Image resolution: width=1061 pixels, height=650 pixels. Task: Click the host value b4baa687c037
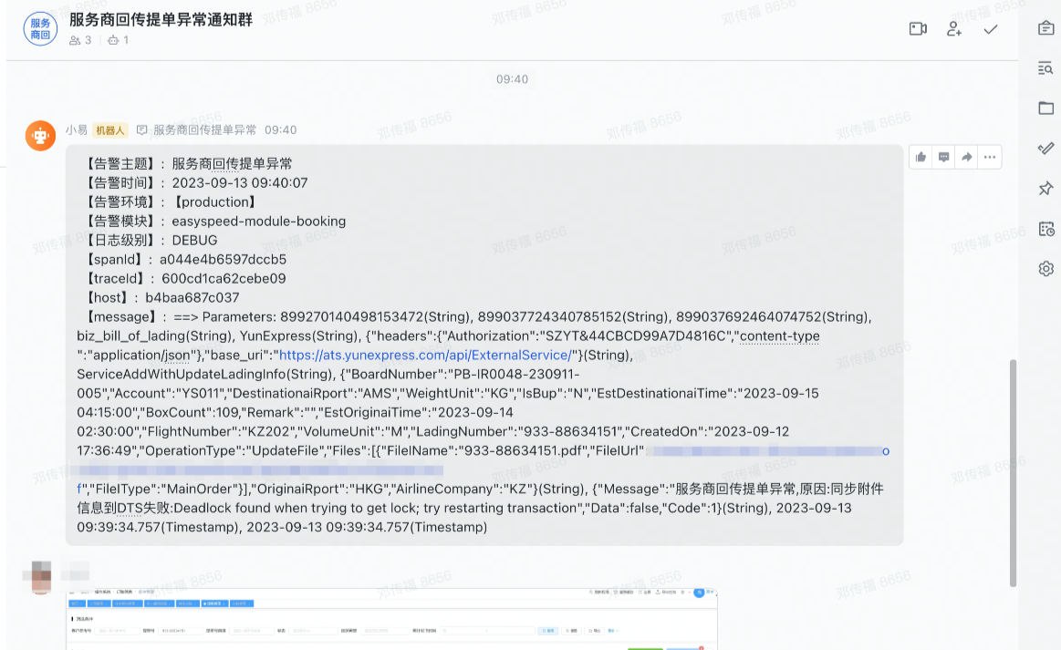click(192, 297)
